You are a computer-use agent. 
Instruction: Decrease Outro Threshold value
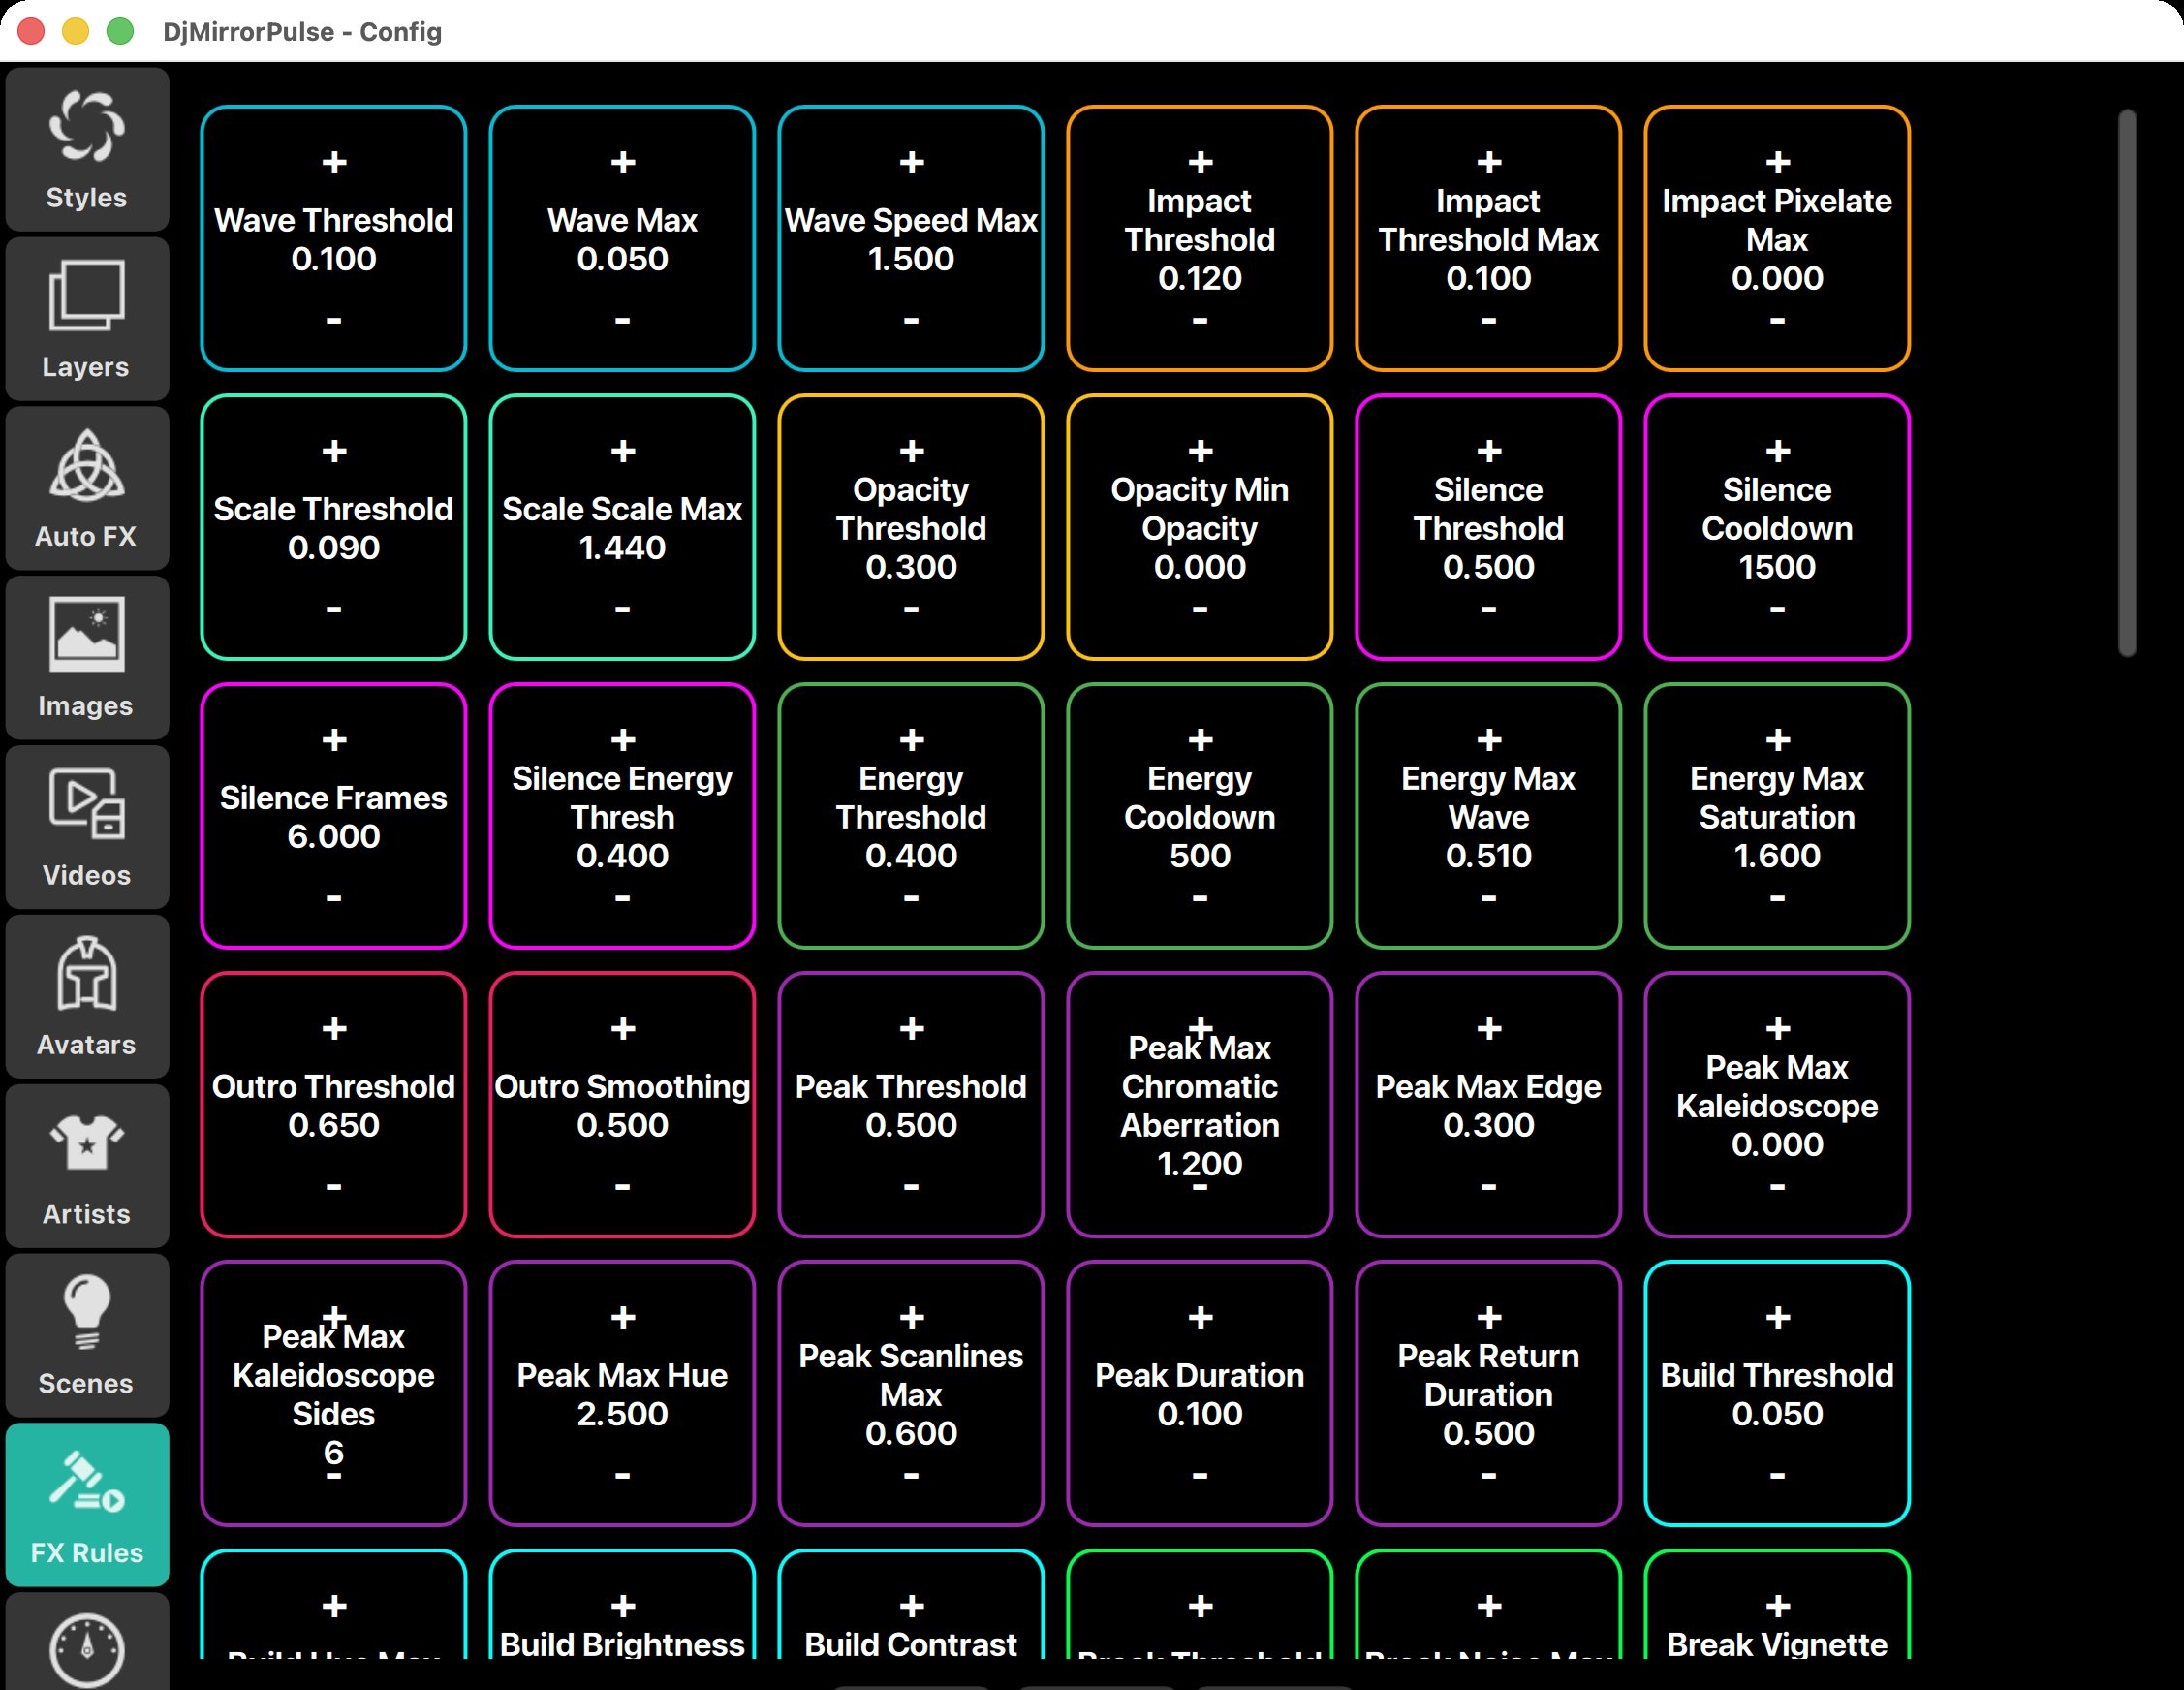click(x=334, y=1187)
